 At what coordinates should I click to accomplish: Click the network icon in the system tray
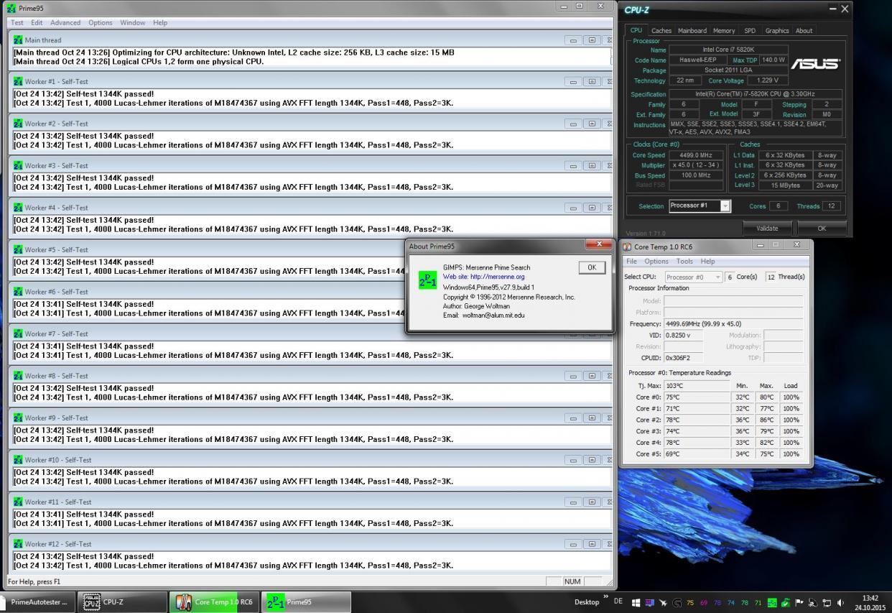pos(827,603)
